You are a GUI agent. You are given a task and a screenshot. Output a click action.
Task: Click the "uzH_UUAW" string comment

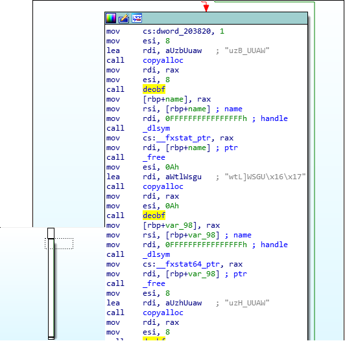click(x=247, y=303)
